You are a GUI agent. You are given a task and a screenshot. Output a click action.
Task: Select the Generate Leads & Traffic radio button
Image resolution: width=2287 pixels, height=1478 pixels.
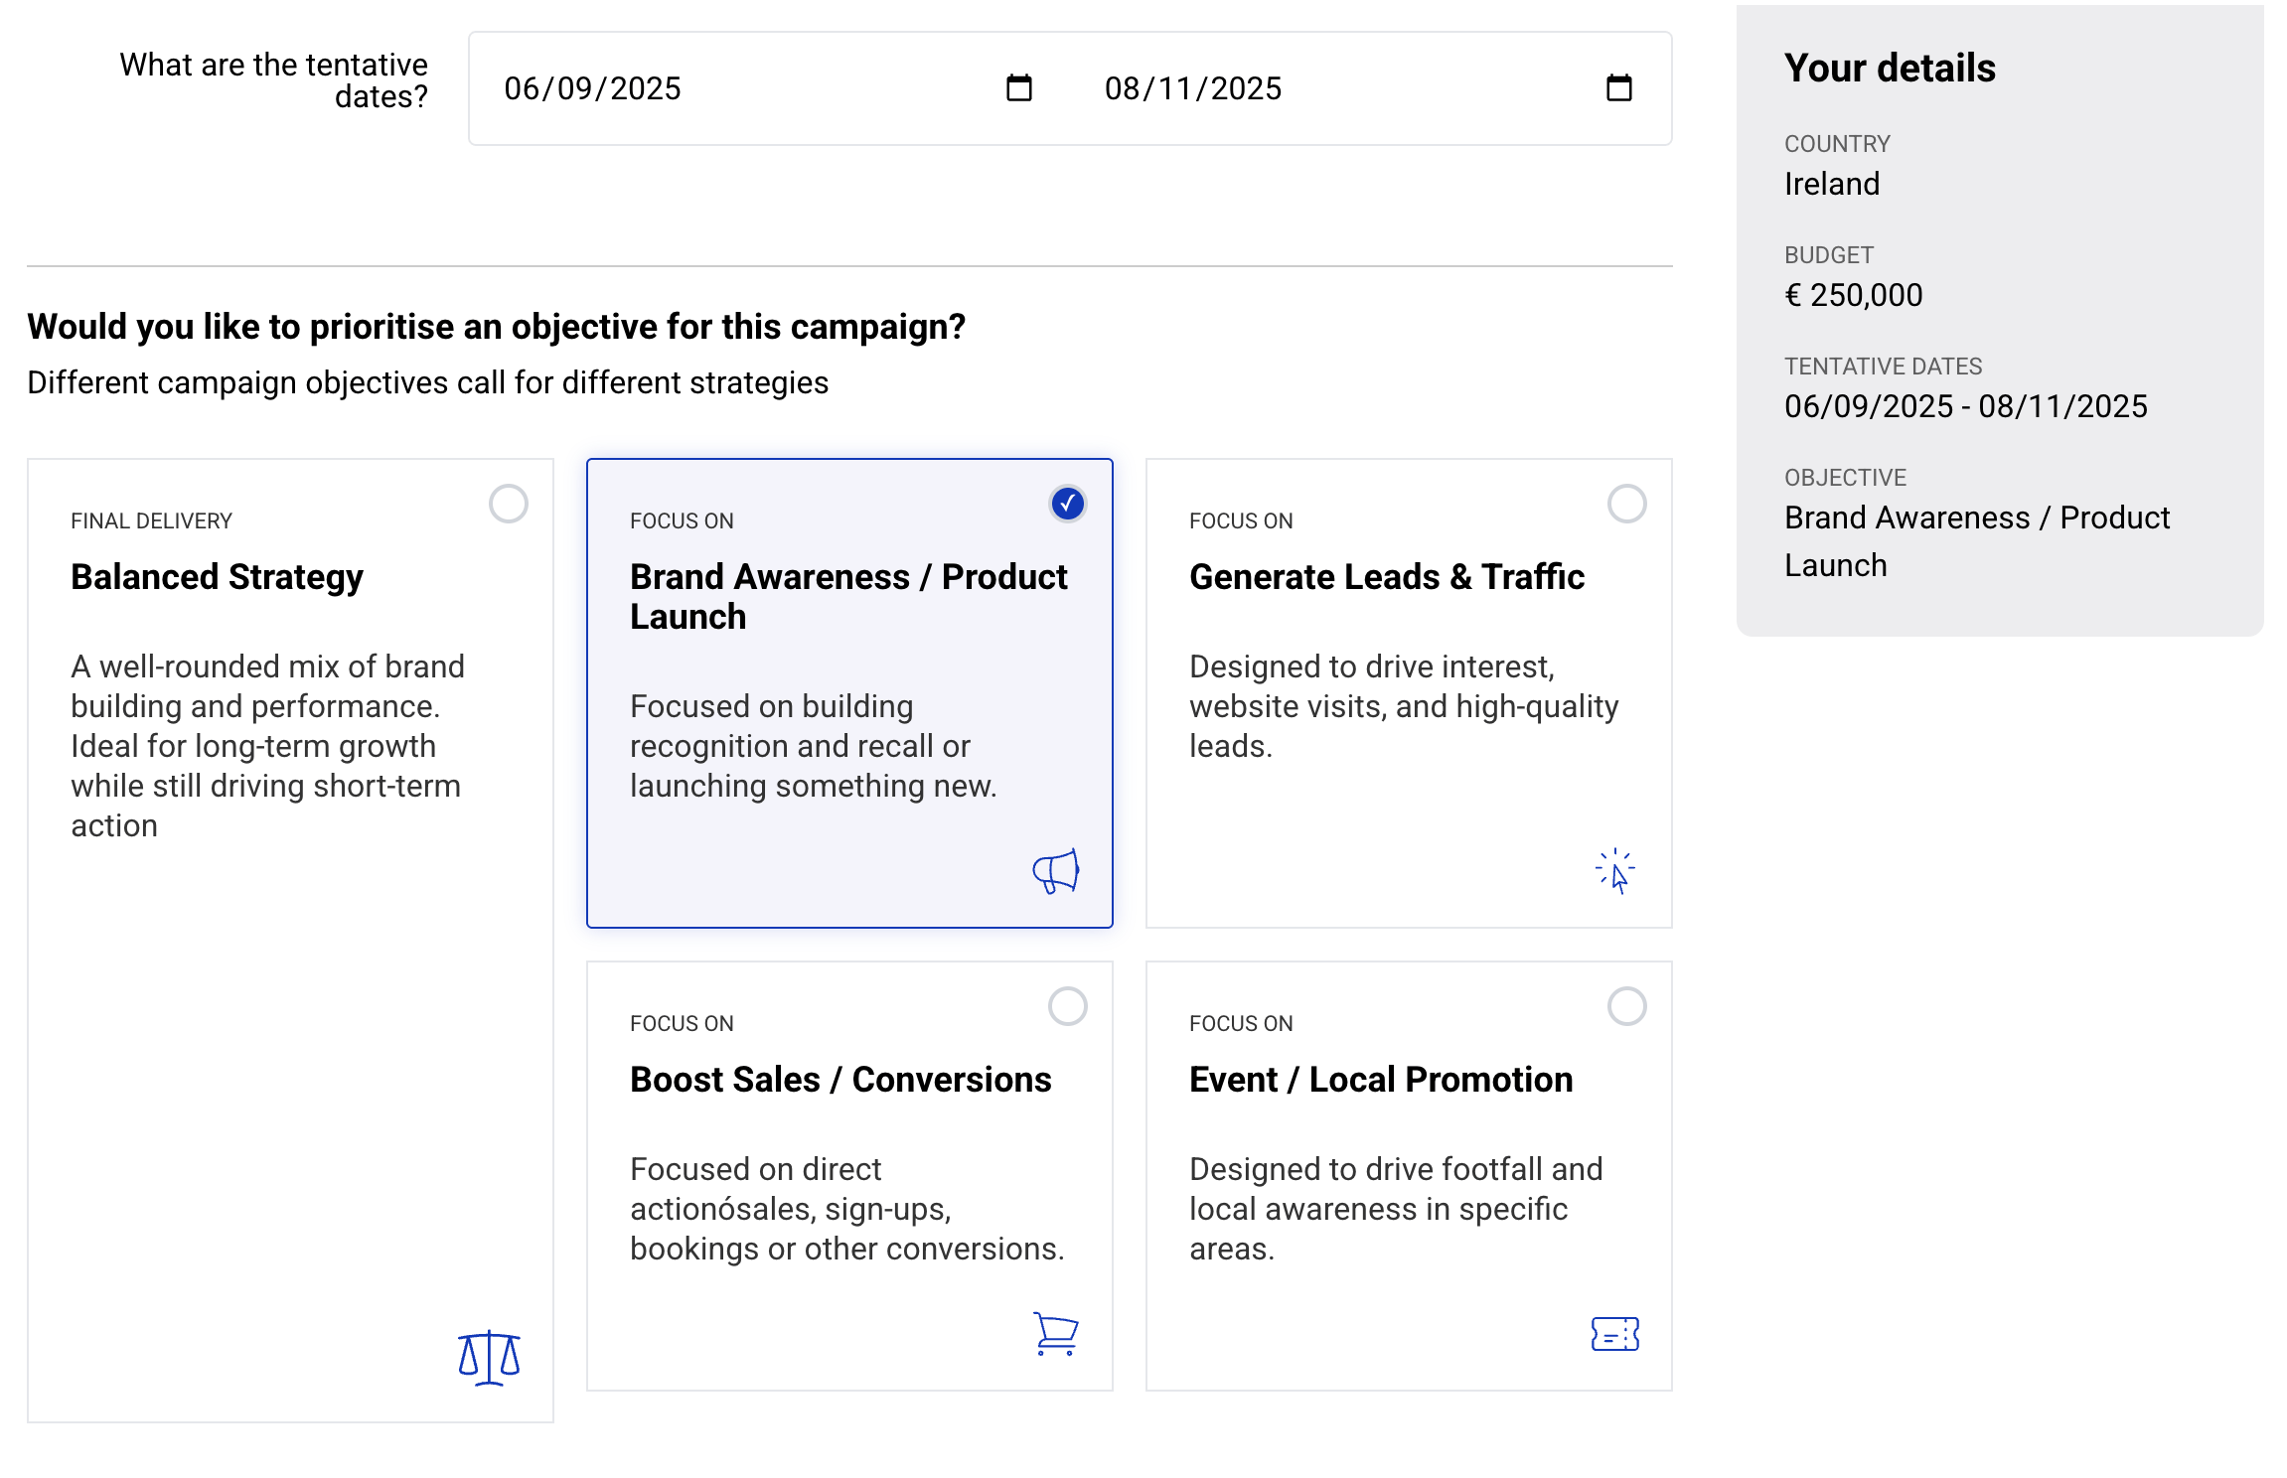[1626, 504]
